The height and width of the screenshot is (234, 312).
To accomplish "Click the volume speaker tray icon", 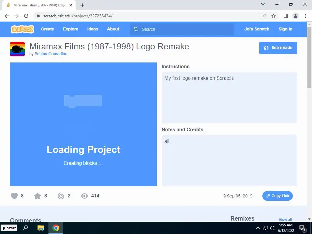I will (x=272, y=228).
